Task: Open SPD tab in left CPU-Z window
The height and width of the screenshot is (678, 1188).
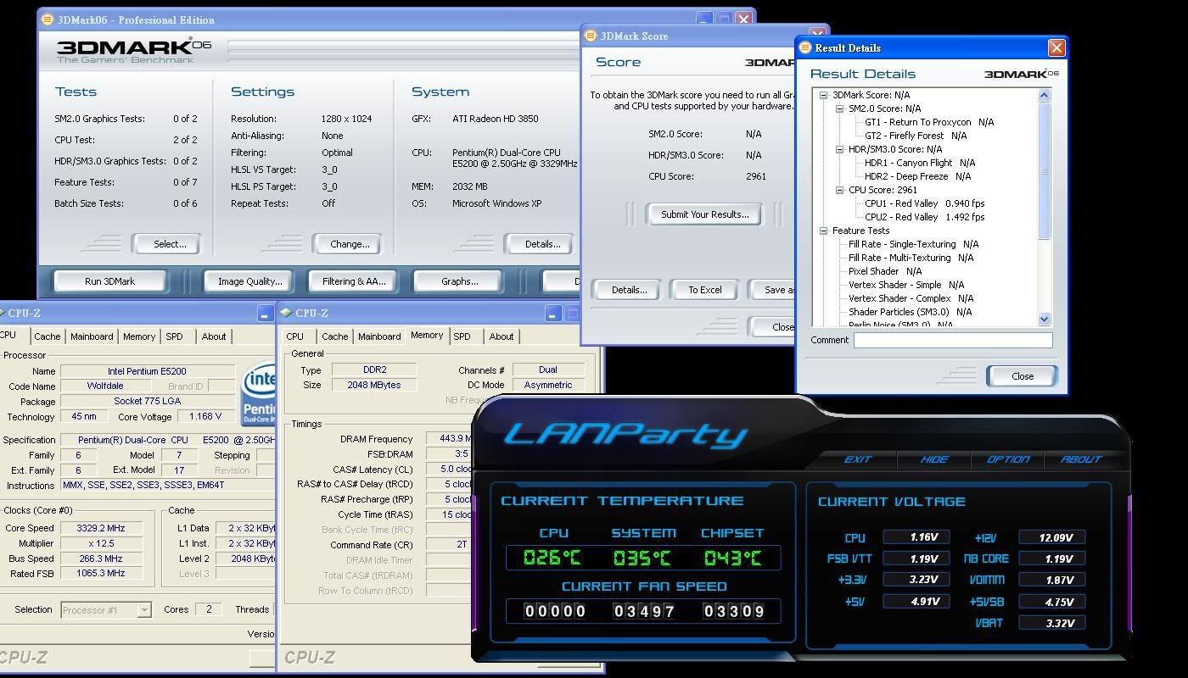Action: point(174,336)
